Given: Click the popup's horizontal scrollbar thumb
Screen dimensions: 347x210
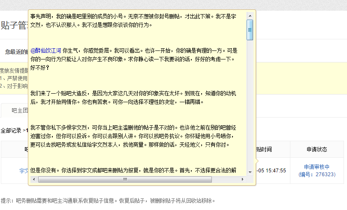Looking at the screenshot, I should [125, 179].
